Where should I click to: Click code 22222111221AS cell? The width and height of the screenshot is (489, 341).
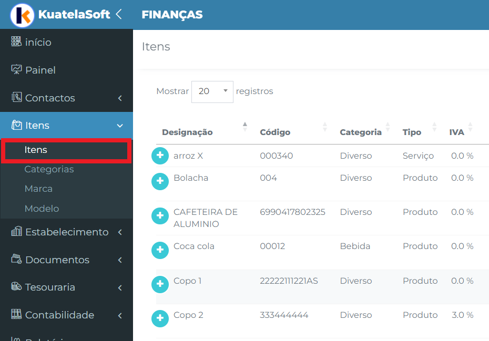[x=289, y=281]
